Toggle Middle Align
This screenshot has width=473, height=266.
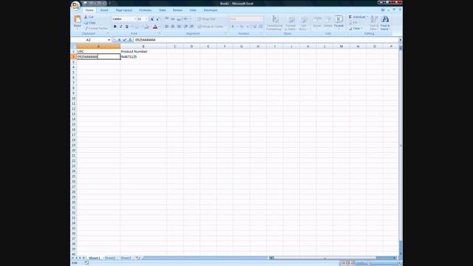tap(173, 19)
